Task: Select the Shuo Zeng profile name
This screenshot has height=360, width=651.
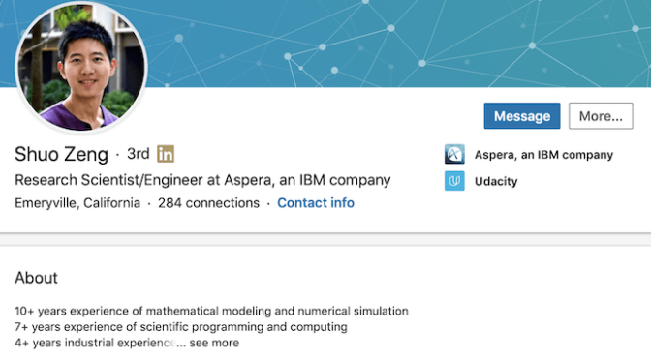Action: [61, 154]
